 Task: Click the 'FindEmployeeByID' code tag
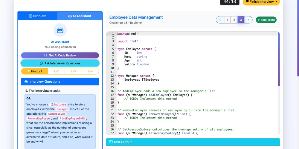(72, 119)
